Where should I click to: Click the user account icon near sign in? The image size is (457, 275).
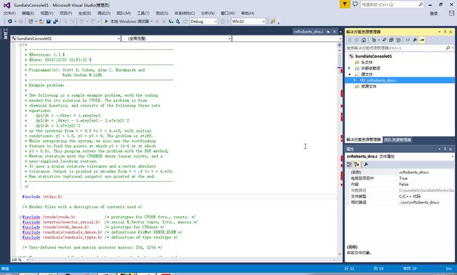pyautogui.click(x=452, y=13)
